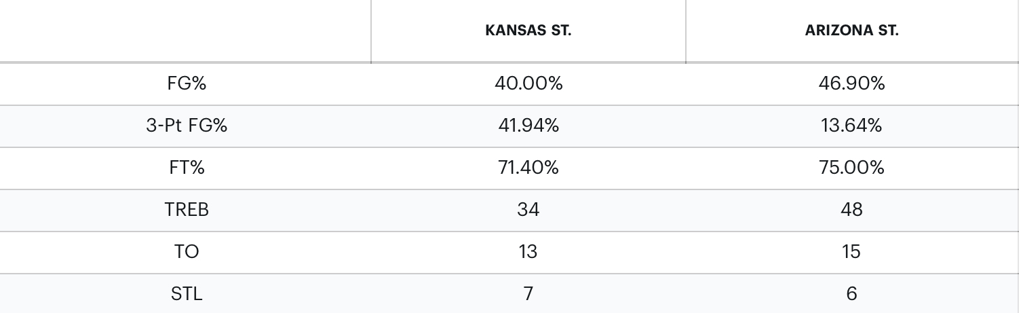Select the 3-Pt FG% row label
The image size is (1021, 313).
[187, 126]
